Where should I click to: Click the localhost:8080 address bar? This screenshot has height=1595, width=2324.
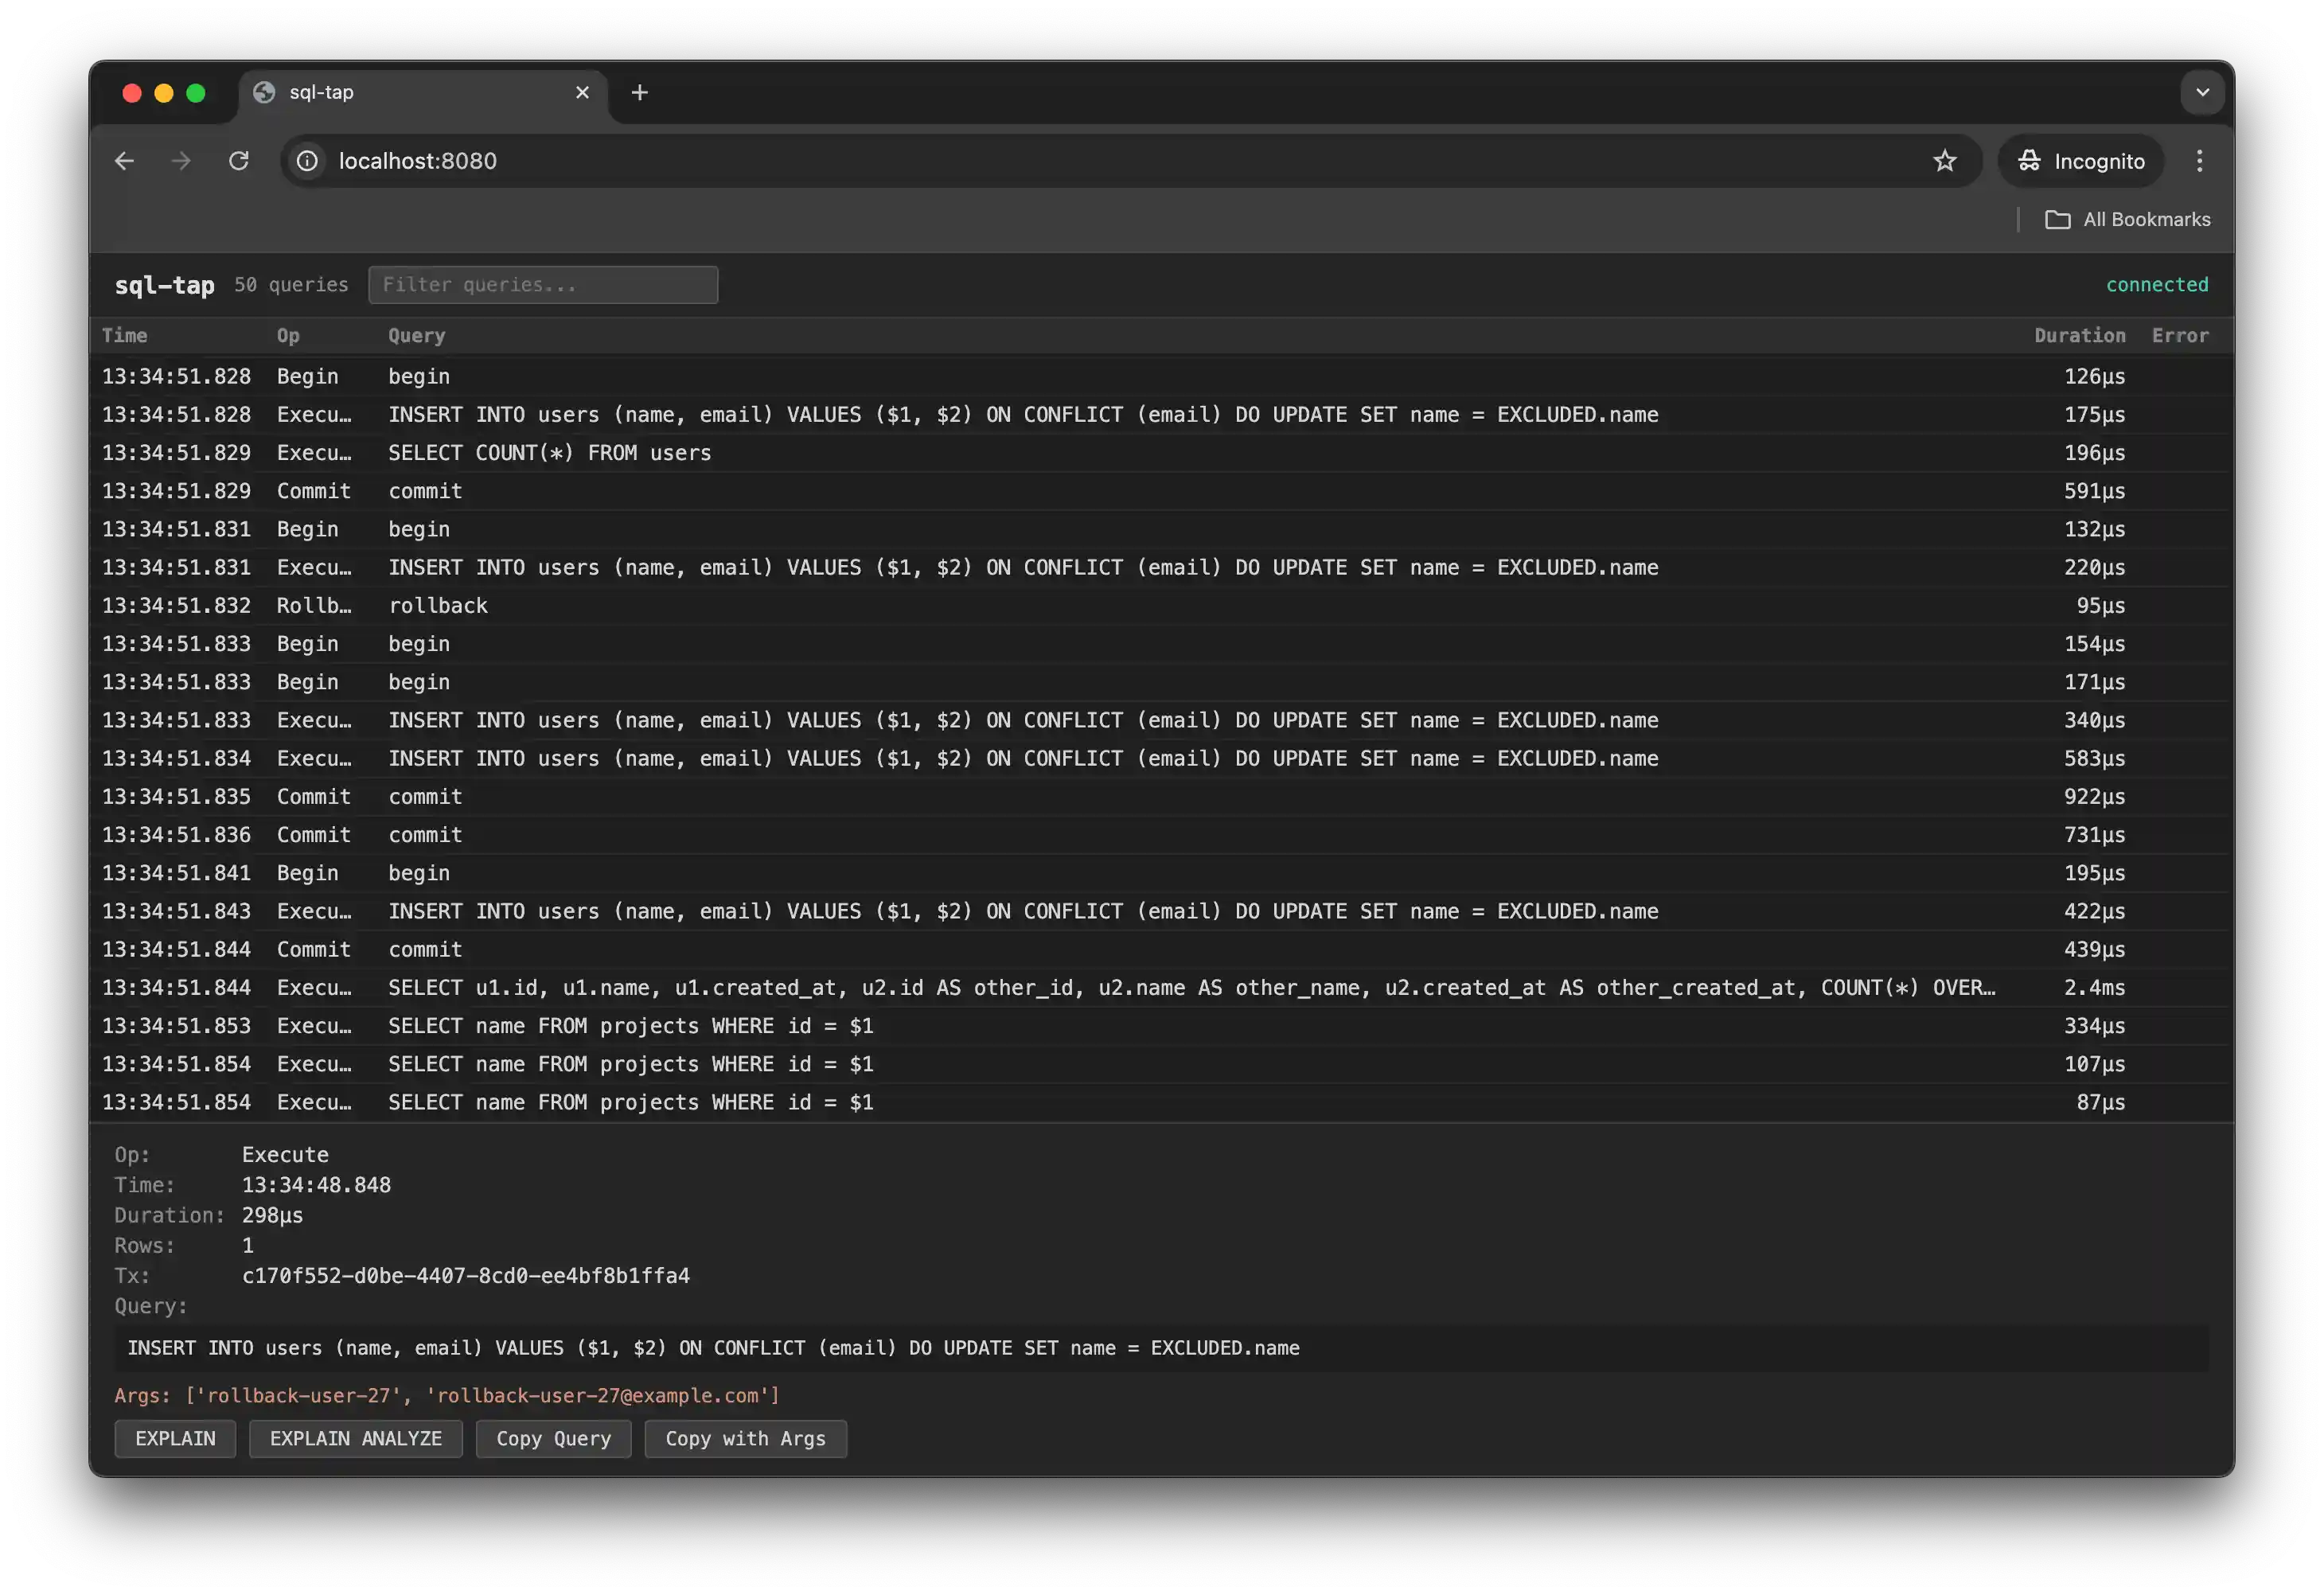[x=1100, y=161]
